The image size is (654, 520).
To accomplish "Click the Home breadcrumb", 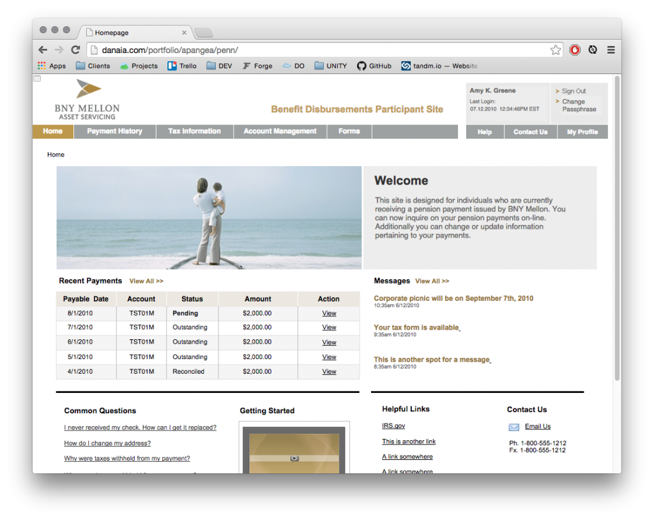I will (x=56, y=155).
